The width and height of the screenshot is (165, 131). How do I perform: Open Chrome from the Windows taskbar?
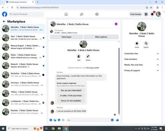(53, 128)
